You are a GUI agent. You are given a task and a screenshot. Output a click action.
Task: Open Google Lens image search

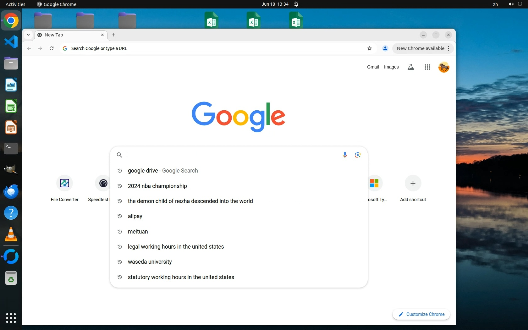coord(358,155)
